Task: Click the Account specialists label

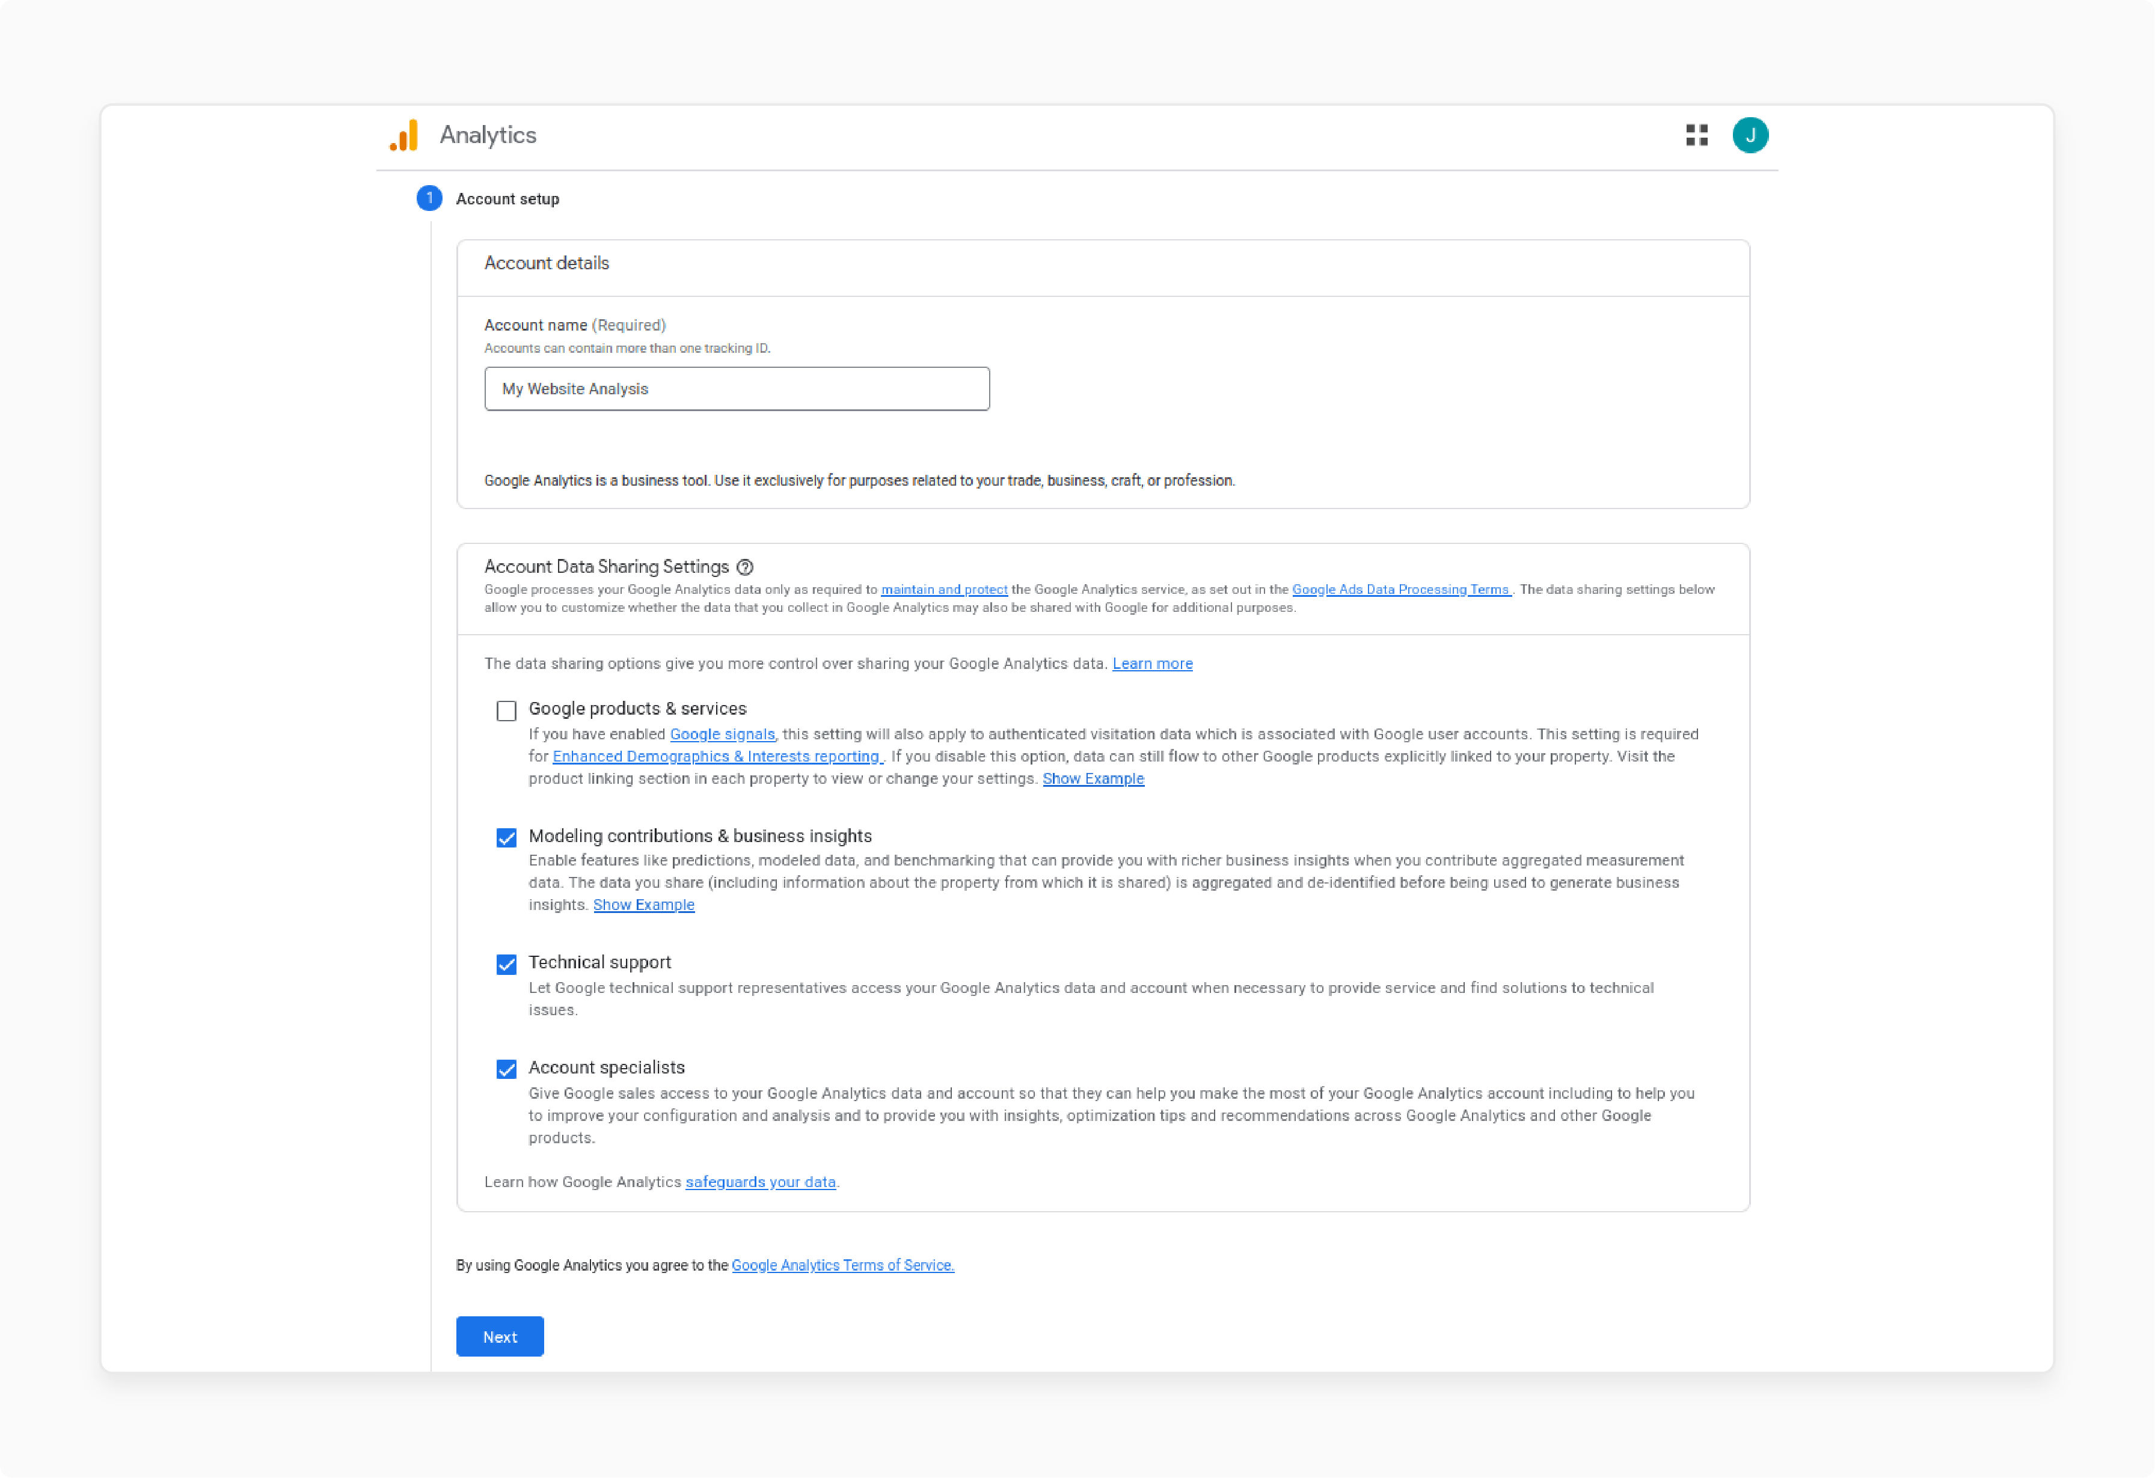Action: coord(607,1067)
